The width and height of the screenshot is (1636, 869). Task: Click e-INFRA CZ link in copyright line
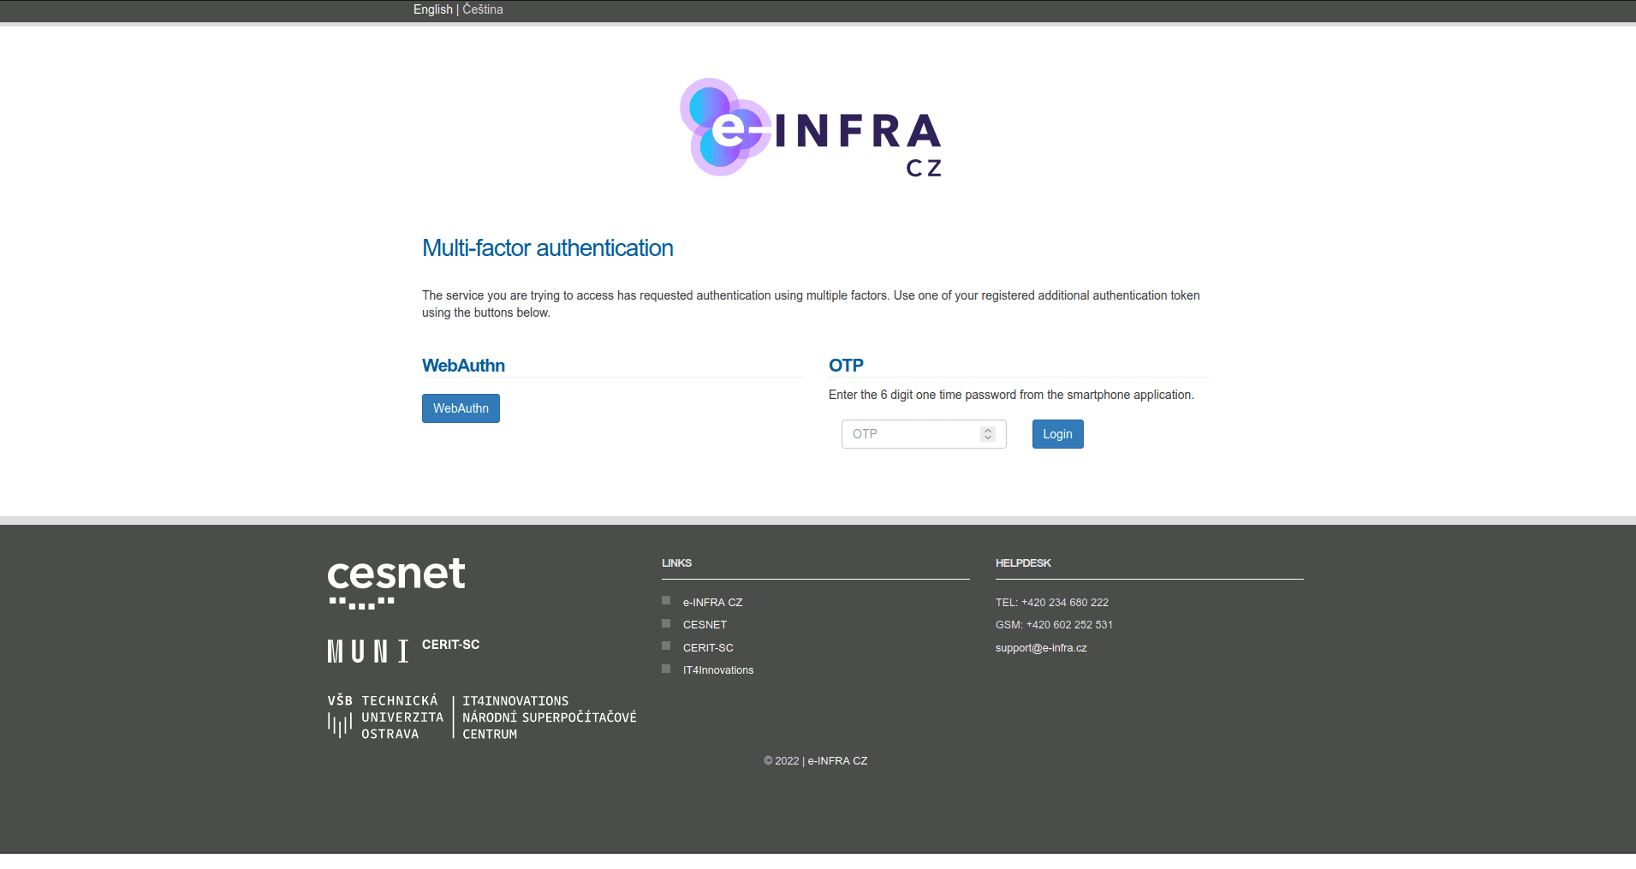coord(837,761)
